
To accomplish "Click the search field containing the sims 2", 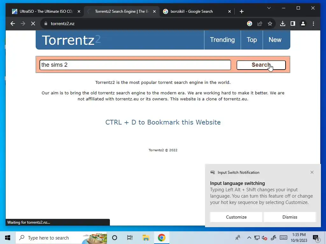I will [x=135, y=65].
